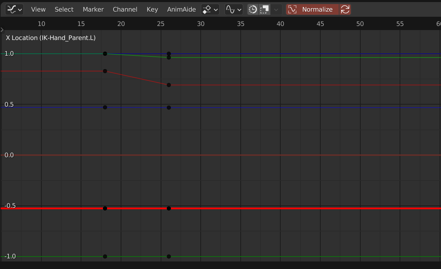This screenshot has height=269, width=441.
Task: Select green keyframe just below 1.0 on frame 26
Action: click(x=169, y=57)
